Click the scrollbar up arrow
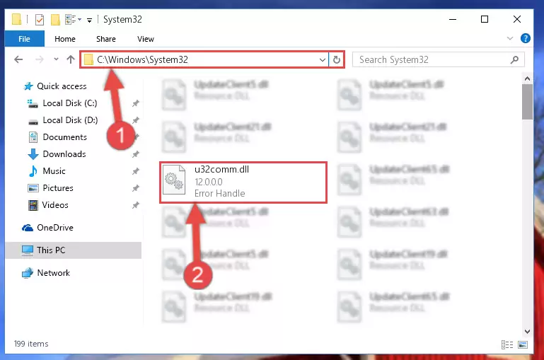 (x=527, y=79)
